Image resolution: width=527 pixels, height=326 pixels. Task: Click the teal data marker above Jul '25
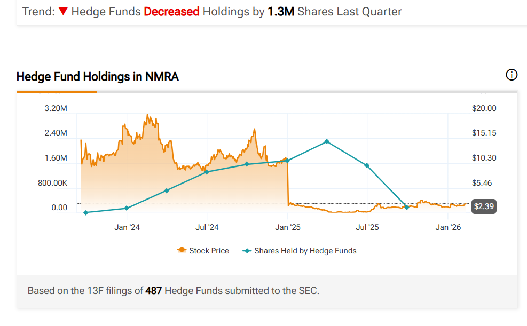[x=367, y=165]
